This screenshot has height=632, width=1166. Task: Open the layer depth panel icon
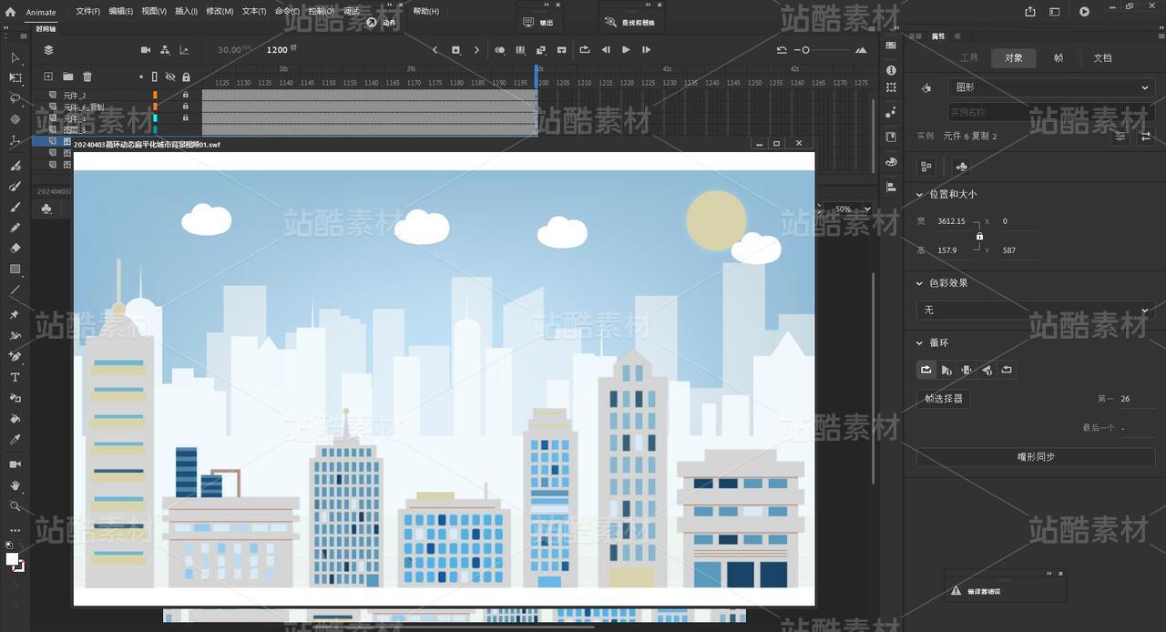pyautogui.click(x=184, y=50)
